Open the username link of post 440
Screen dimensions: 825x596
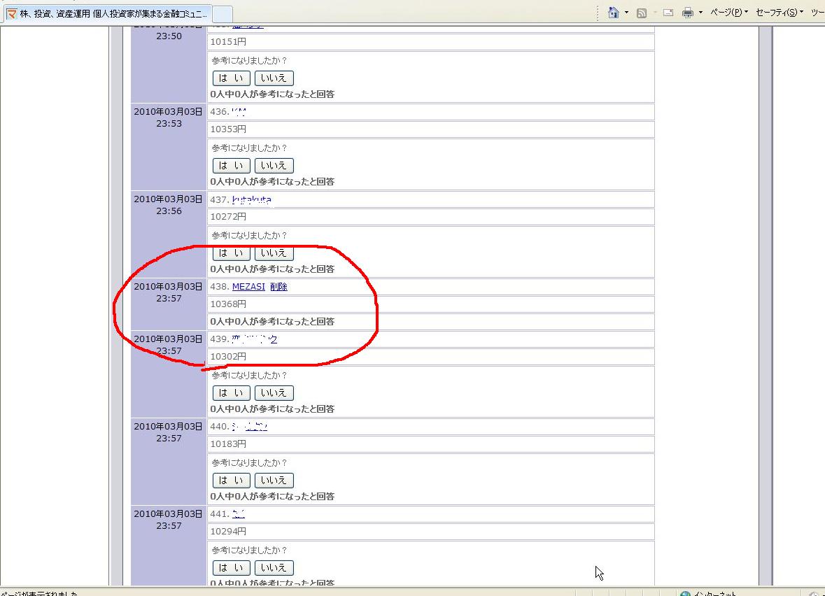tap(250, 427)
